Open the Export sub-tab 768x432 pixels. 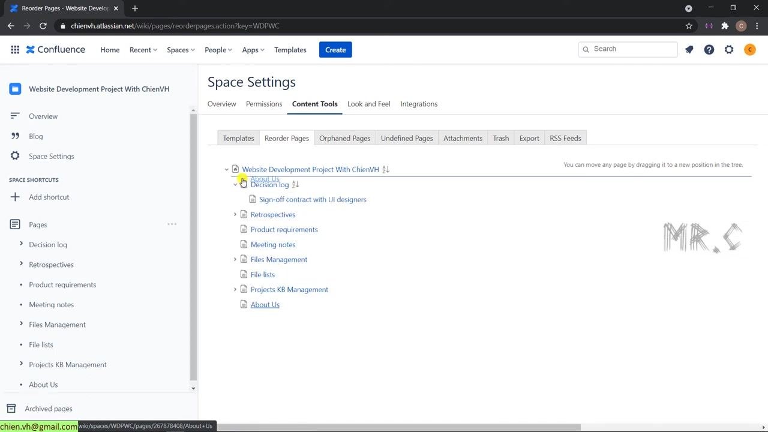529,138
